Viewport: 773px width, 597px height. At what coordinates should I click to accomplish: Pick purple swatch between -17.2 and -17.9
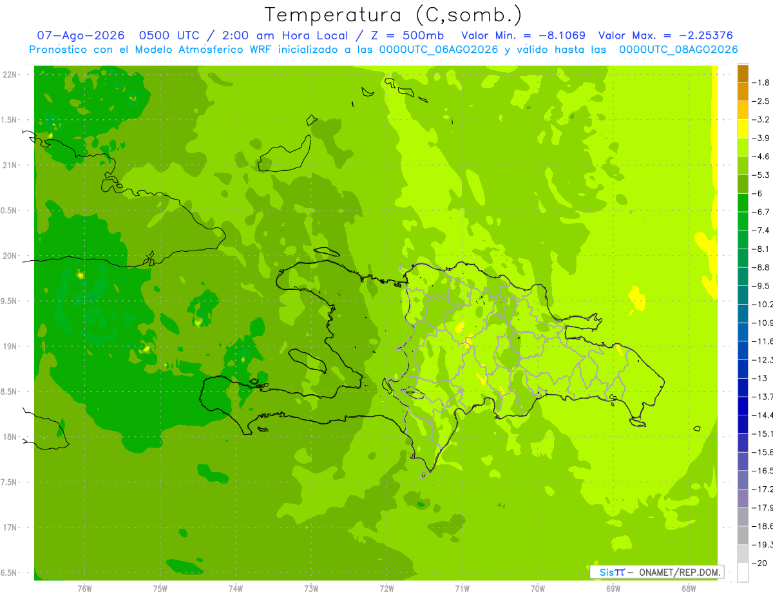pos(743,498)
